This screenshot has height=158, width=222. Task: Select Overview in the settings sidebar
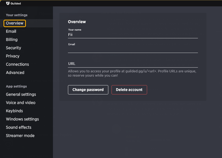(15, 23)
